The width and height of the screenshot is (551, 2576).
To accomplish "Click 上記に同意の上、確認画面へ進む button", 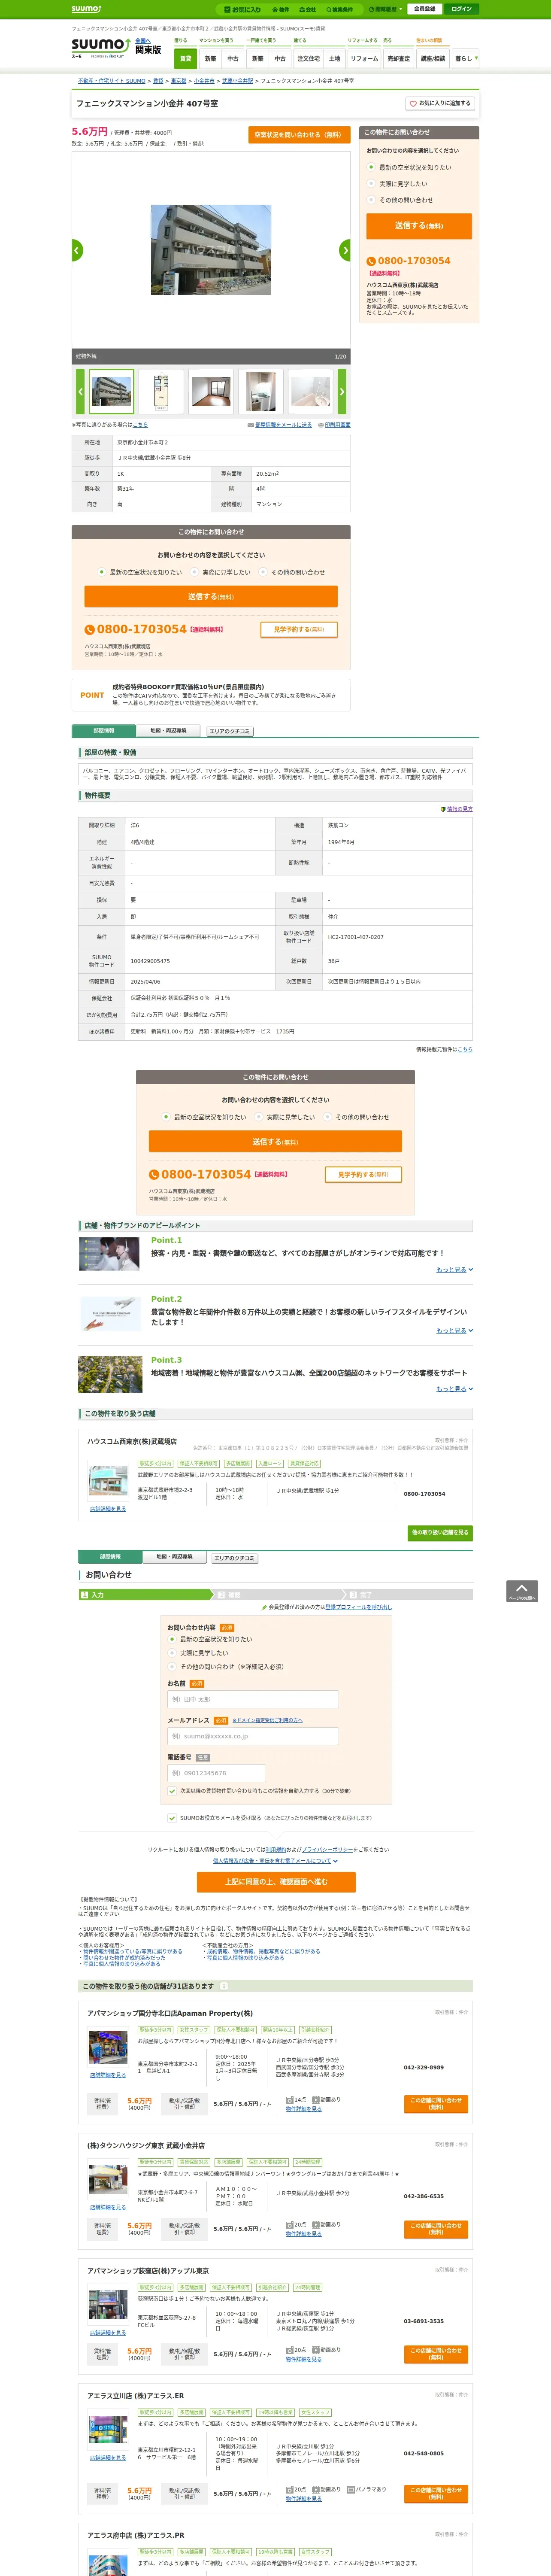I will (x=275, y=1882).
